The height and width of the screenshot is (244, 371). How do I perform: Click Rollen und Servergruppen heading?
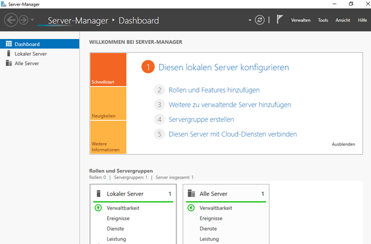(121, 171)
